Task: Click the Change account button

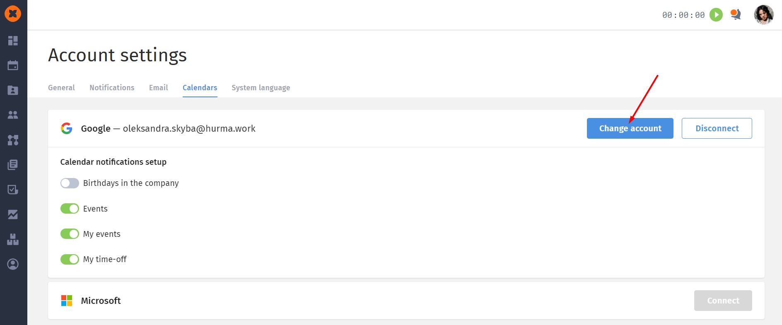Action: [630, 128]
